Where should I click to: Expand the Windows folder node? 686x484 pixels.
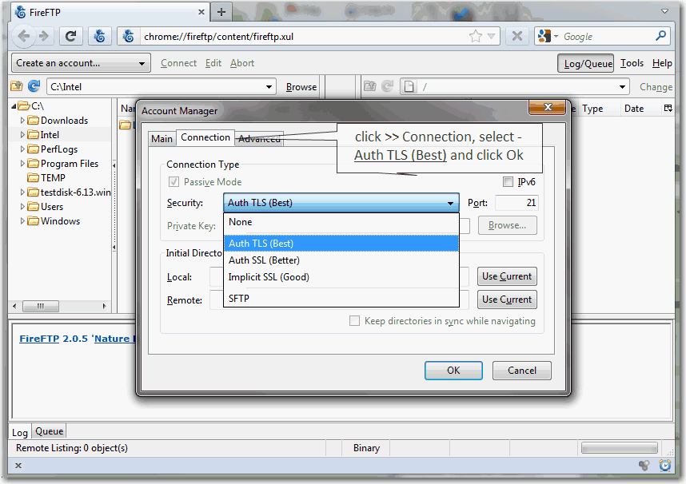click(22, 220)
